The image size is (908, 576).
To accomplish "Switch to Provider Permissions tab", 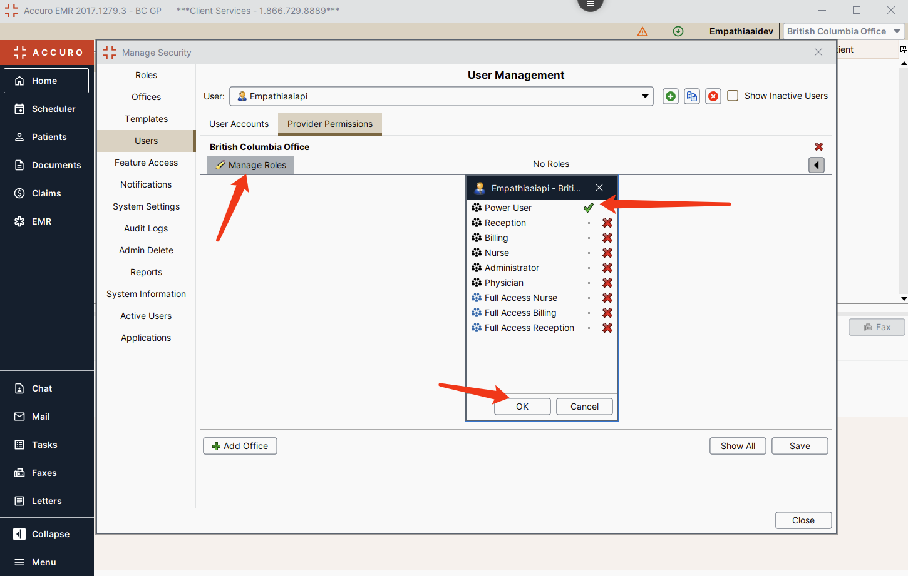I will (x=330, y=124).
